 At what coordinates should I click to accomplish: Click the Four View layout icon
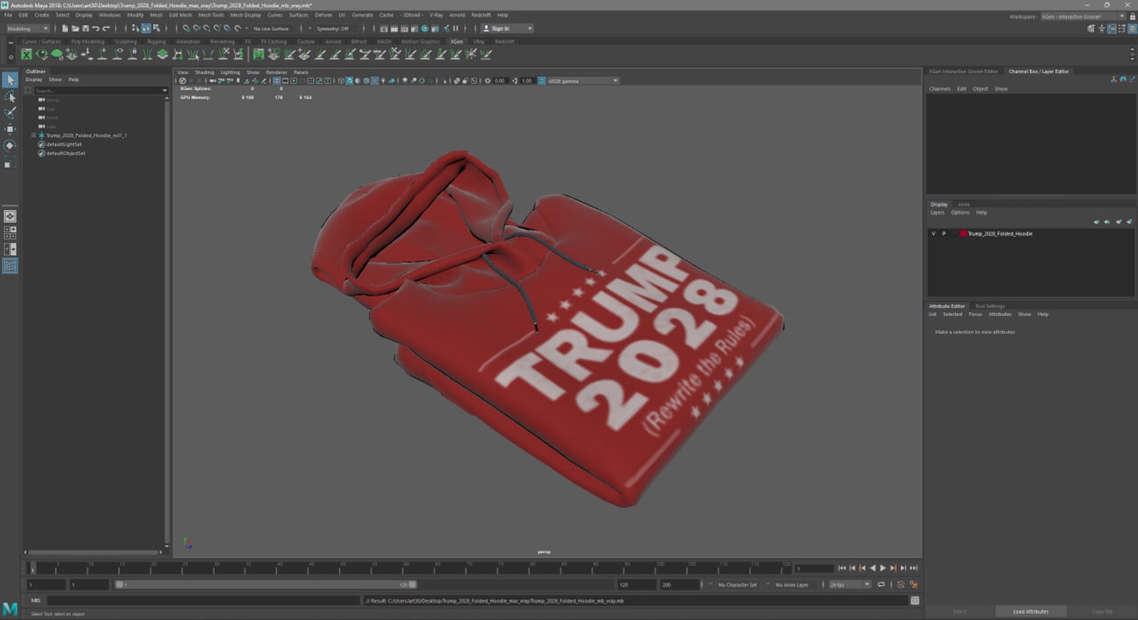pyautogui.click(x=10, y=233)
